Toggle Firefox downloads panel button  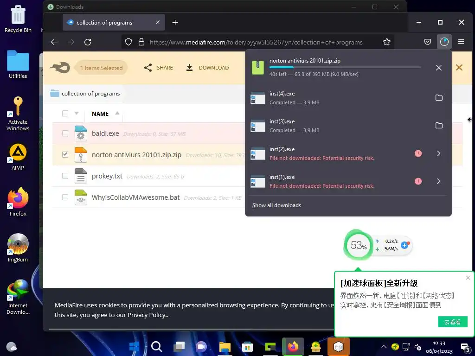(444, 42)
